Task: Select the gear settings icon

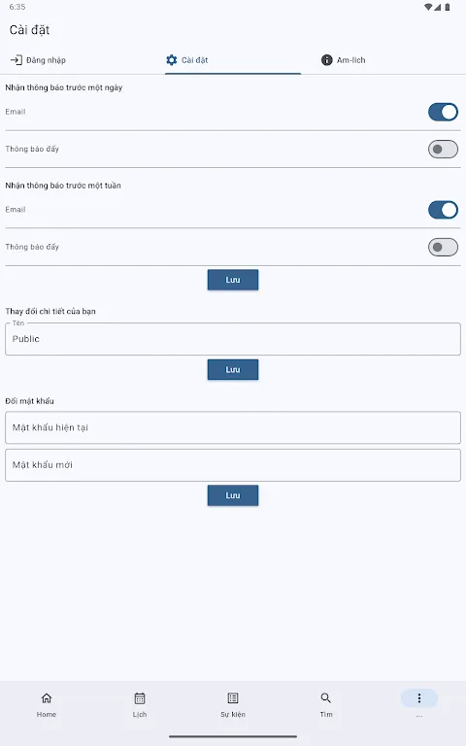Action: (x=171, y=60)
